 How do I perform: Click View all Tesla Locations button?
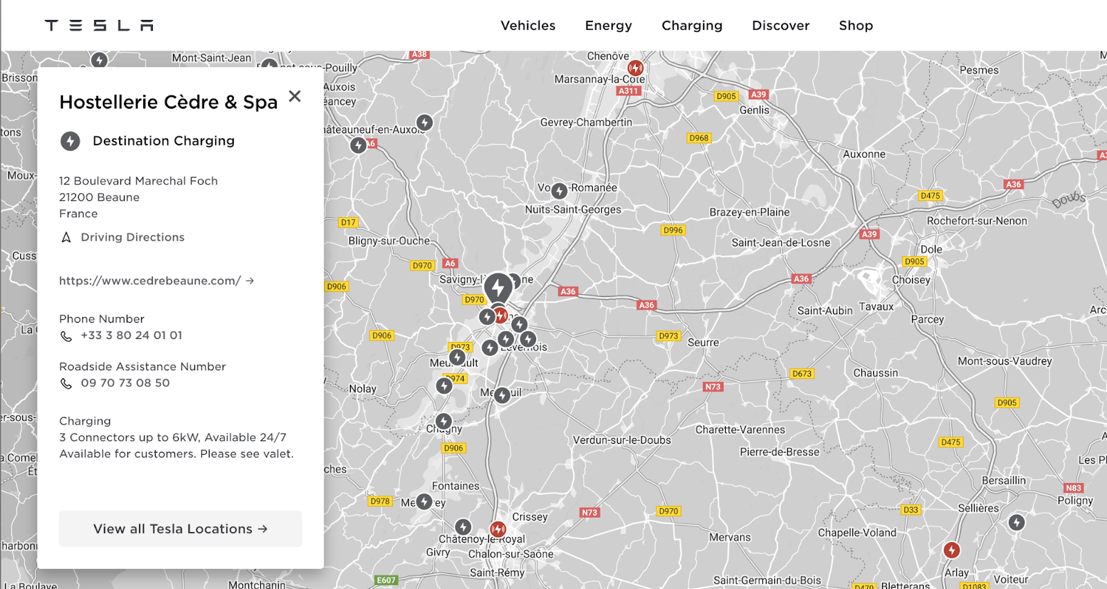[180, 529]
